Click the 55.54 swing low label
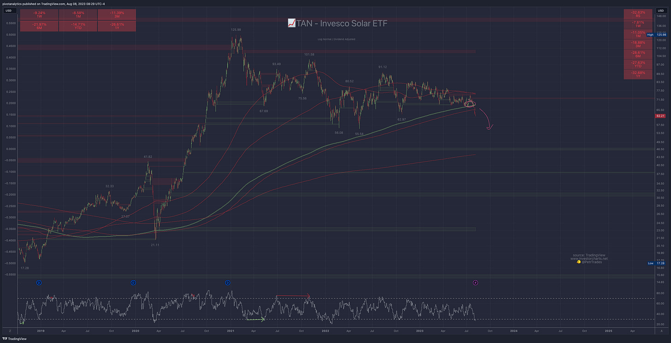 pyautogui.click(x=359, y=133)
